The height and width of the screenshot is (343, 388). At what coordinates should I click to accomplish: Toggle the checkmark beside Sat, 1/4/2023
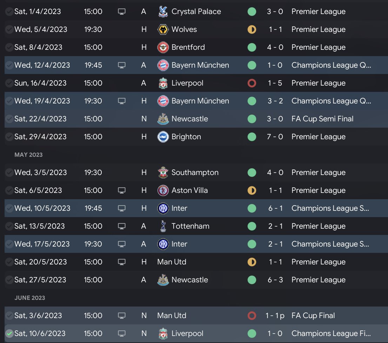(x=9, y=12)
